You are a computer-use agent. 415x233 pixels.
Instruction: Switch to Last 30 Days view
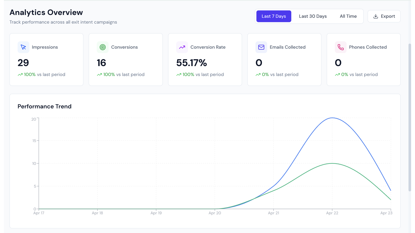(313, 16)
